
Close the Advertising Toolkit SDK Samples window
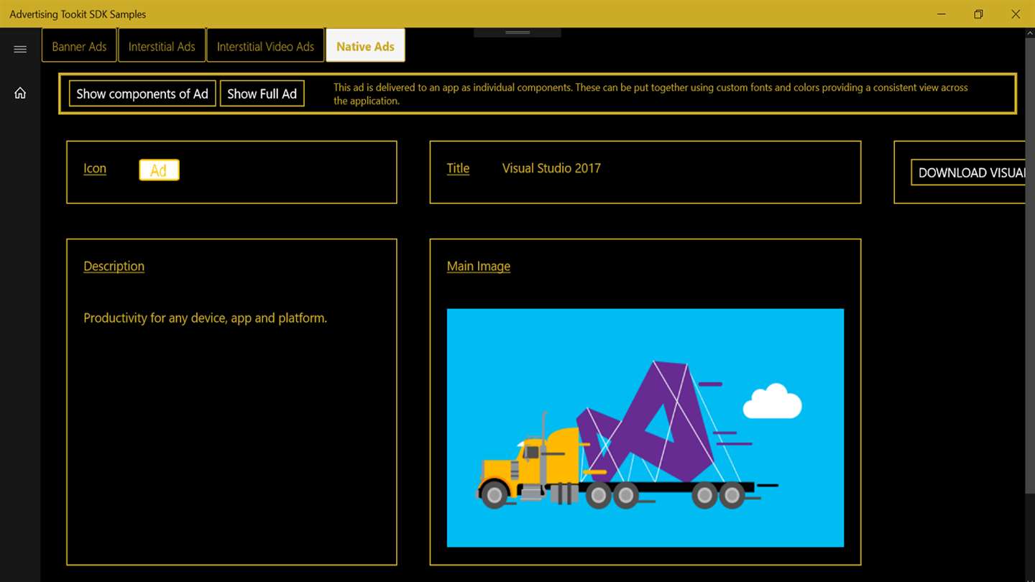[x=1016, y=14]
